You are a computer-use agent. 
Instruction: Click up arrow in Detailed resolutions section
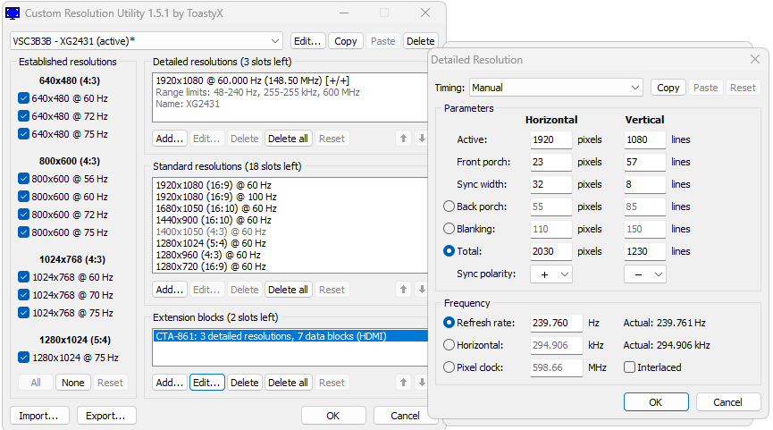tap(403, 139)
